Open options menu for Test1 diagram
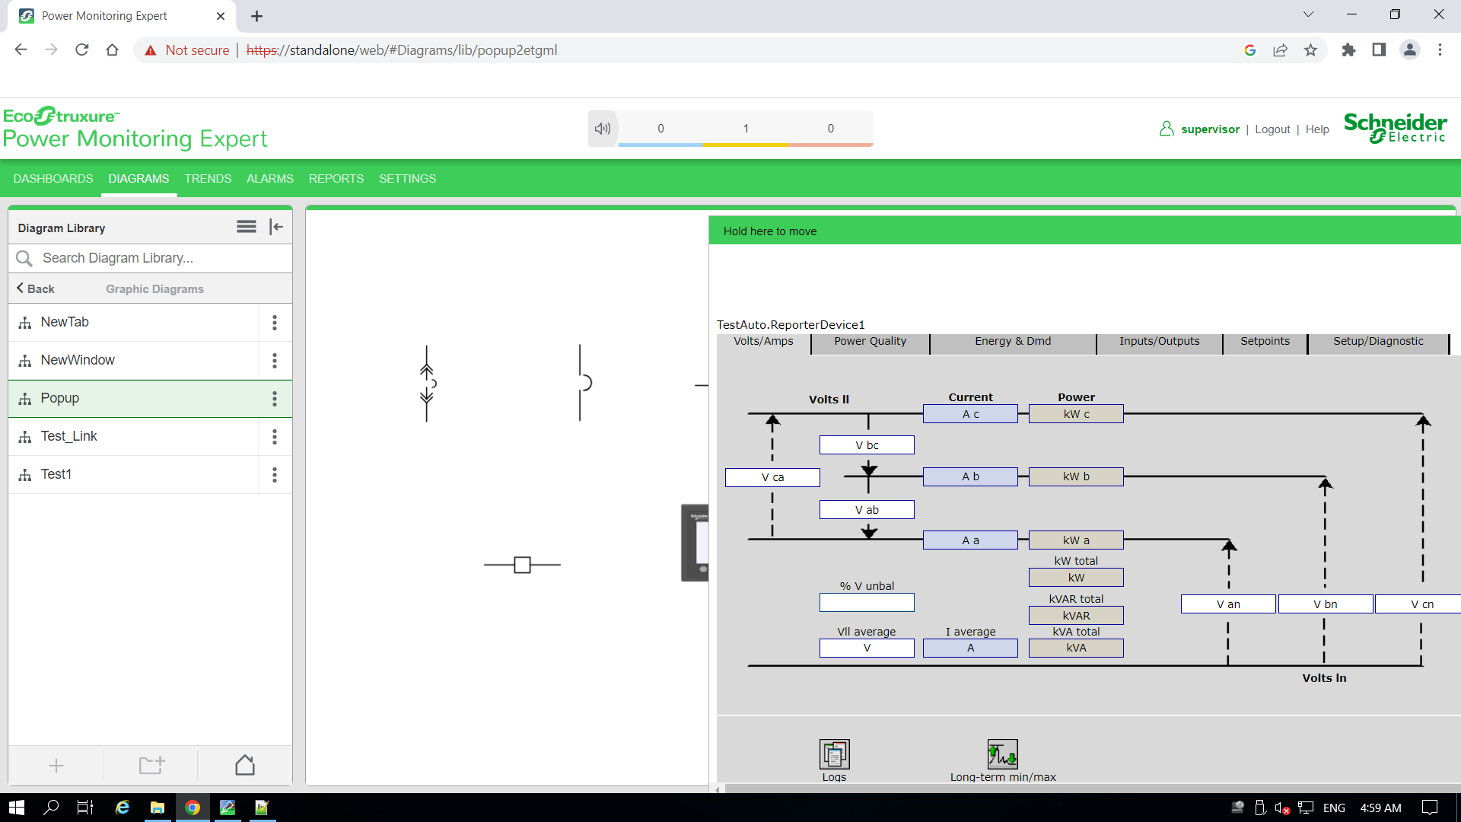Image resolution: width=1461 pixels, height=822 pixels. click(x=275, y=475)
